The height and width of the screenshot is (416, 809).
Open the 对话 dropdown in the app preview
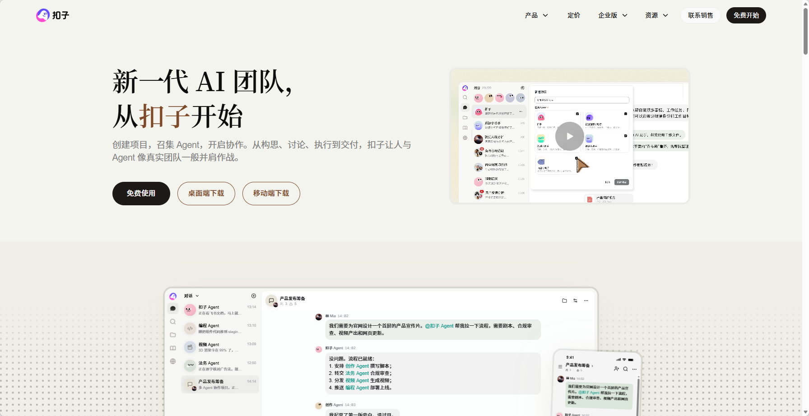[x=191, y=296]
